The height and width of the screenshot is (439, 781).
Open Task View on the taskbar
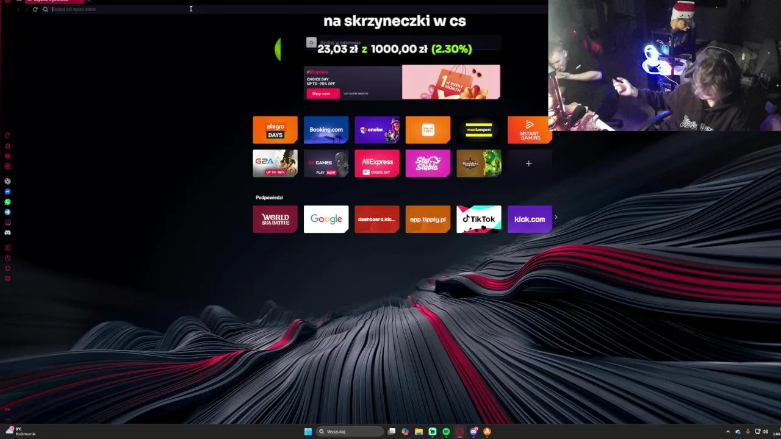pyautogui.click(x=392, y=432)
